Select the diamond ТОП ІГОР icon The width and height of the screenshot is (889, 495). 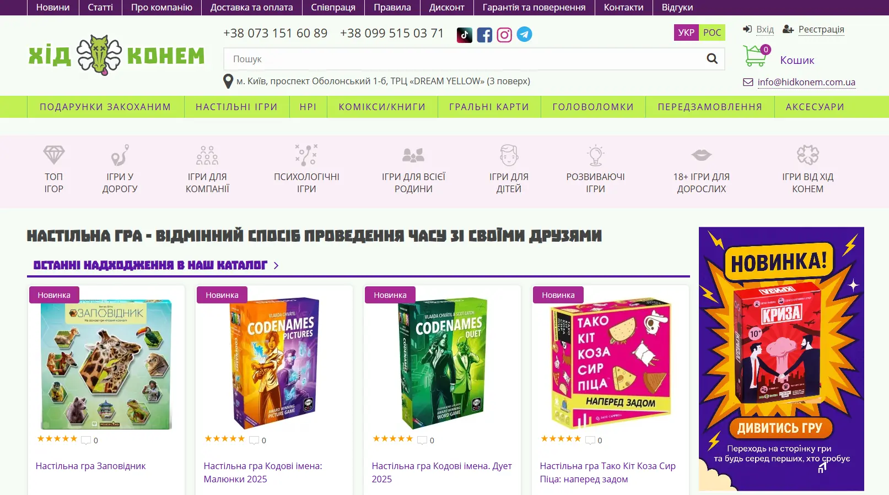54,155
